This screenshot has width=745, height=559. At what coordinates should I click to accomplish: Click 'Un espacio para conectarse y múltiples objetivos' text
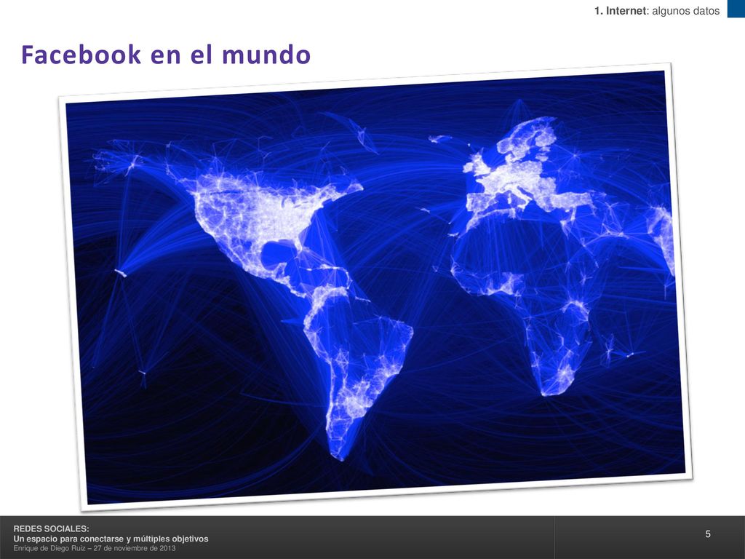[111, 539]
